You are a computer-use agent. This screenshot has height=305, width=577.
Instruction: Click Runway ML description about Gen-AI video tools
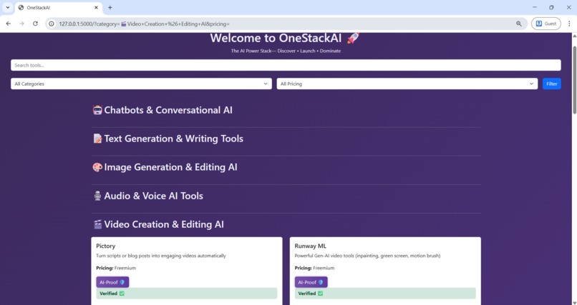point(367,256)
